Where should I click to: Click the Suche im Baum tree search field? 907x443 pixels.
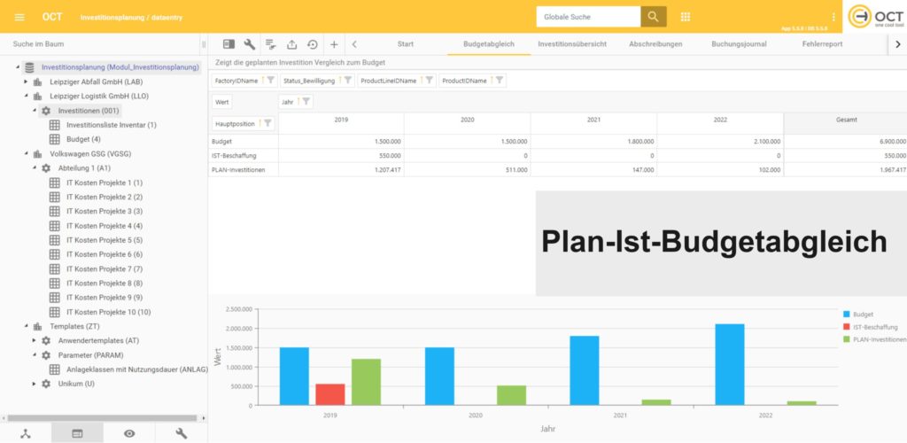[100, 44]
